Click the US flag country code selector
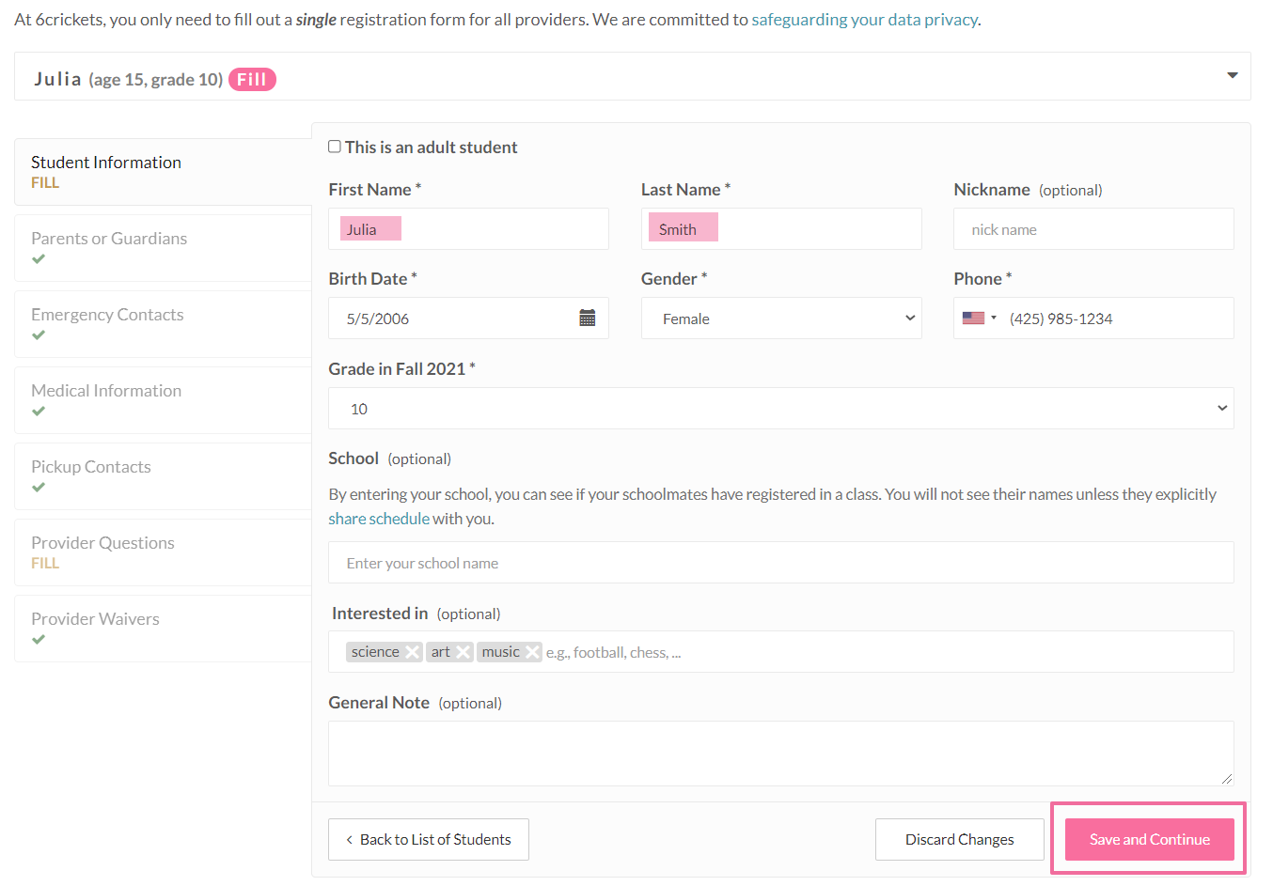 (x=979, y=319)
